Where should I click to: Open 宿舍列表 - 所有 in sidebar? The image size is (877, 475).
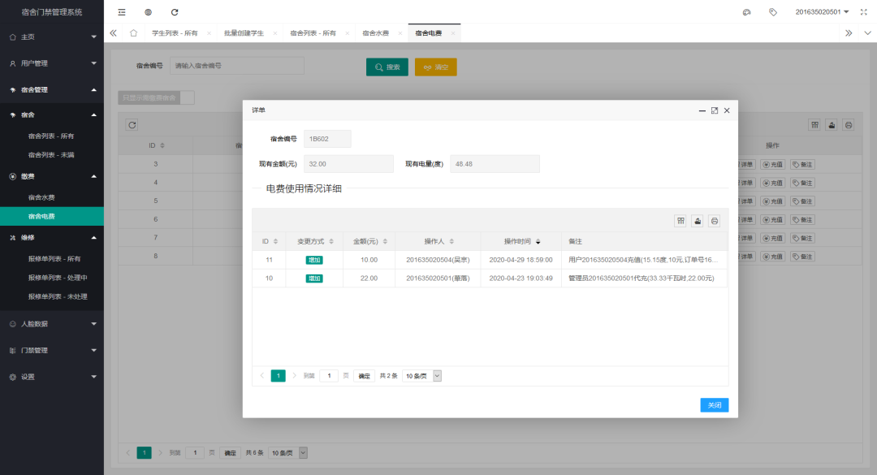(x=52, y=136)
